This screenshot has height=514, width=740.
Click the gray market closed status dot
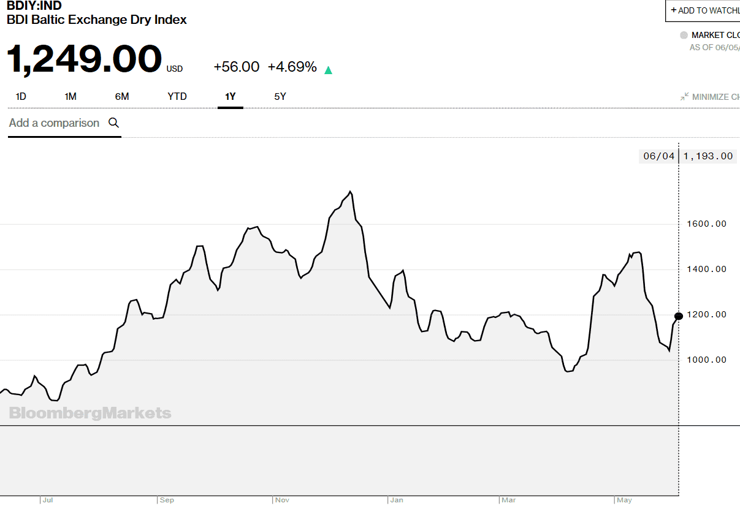coord(684,36)
